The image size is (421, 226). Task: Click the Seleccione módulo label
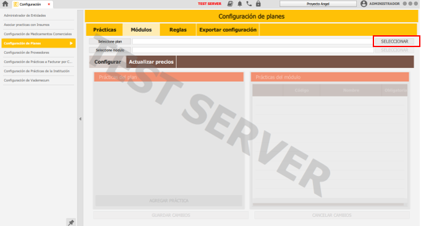(x=110, y=50)
